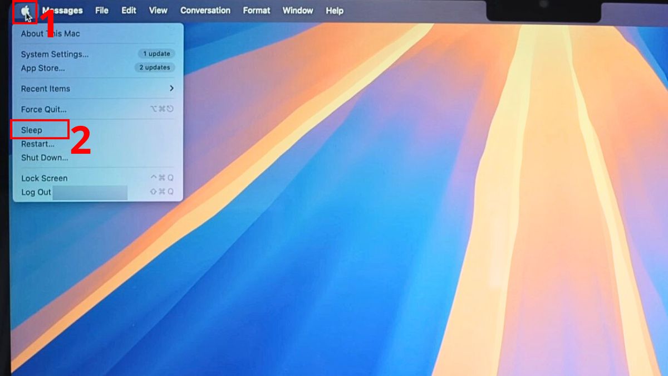Open the File menu

[101, 10]
